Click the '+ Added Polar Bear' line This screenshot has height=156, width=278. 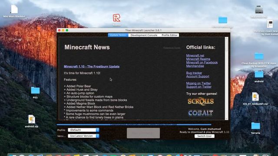[x=77, y=86]
